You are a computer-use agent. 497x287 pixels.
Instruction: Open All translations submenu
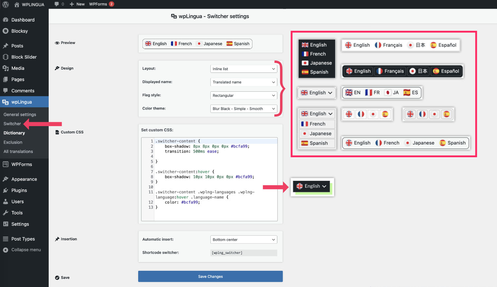[18, 152]
